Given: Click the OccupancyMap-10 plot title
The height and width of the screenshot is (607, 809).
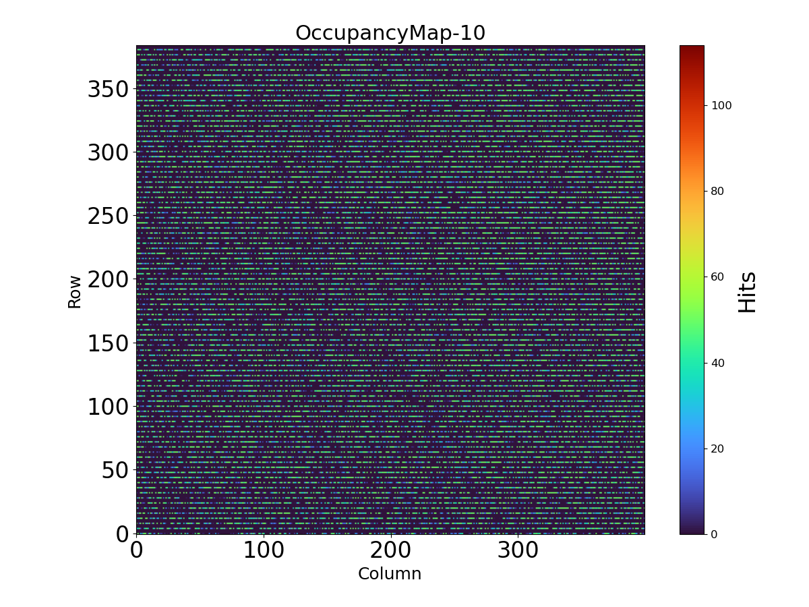Looking at the screenshot, I should coord(390,33).
